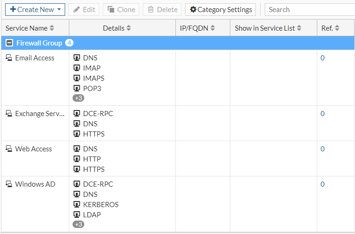The image size is (355, 234).
Task: Collapse the Firewall Group section
Action: pos(9,43)
